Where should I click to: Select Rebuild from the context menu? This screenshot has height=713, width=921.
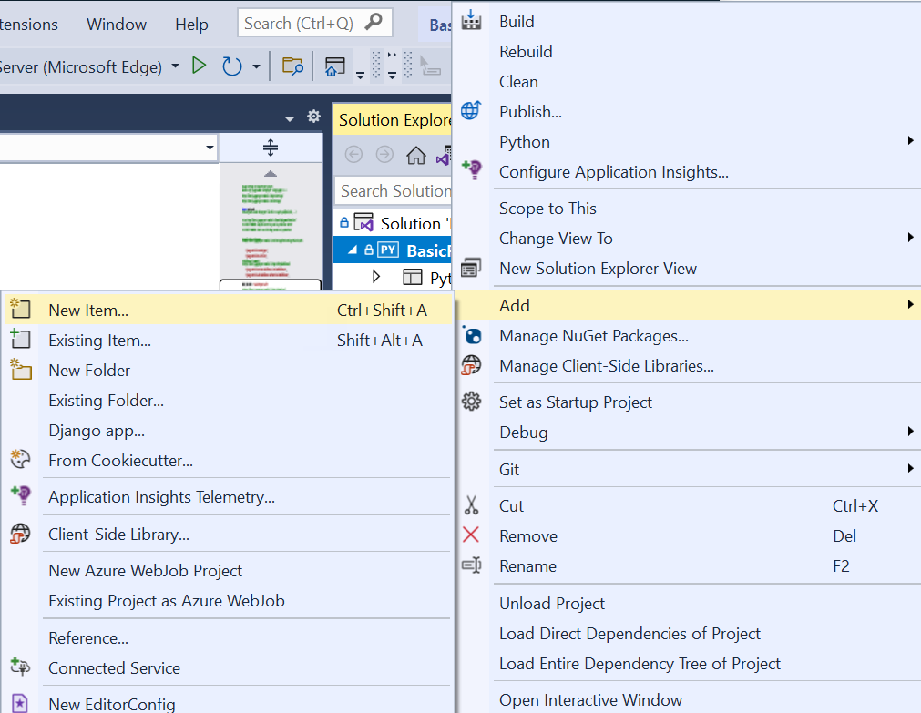coord(526,51)
